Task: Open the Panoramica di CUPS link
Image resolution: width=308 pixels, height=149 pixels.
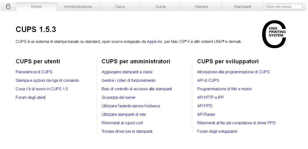Action: 34,72
